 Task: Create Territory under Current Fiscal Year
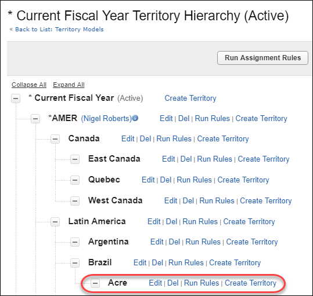pos(190,98)
